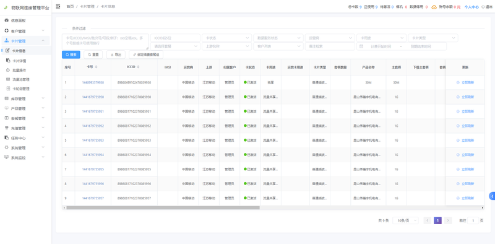Open card number 1441679755953 link
Image resolution: width=495 pixels, height=244 pixels.
(93, 141)
